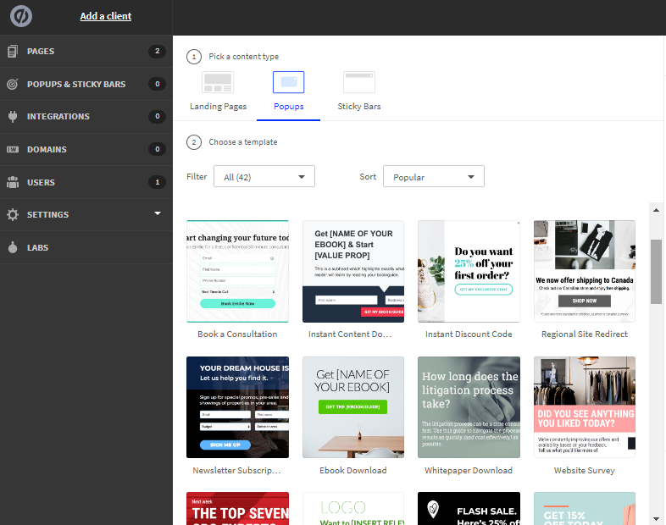Open Popups & Sticky Bars in sidebar
The image size is (666, 525).
pos(86,84)
